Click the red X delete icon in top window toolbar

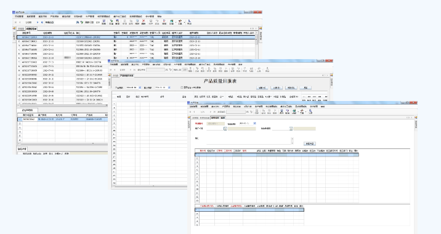144,22
